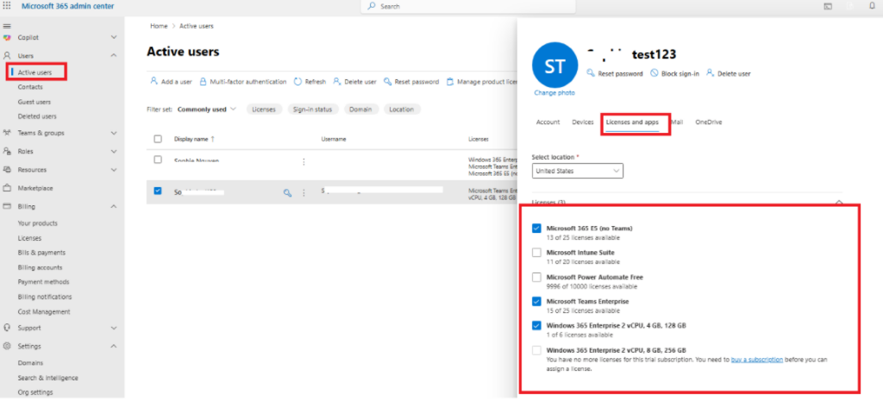Viewport: 883px width, 420px height.
Task: Switch to the Devices tab
Action: pos(582,122)
